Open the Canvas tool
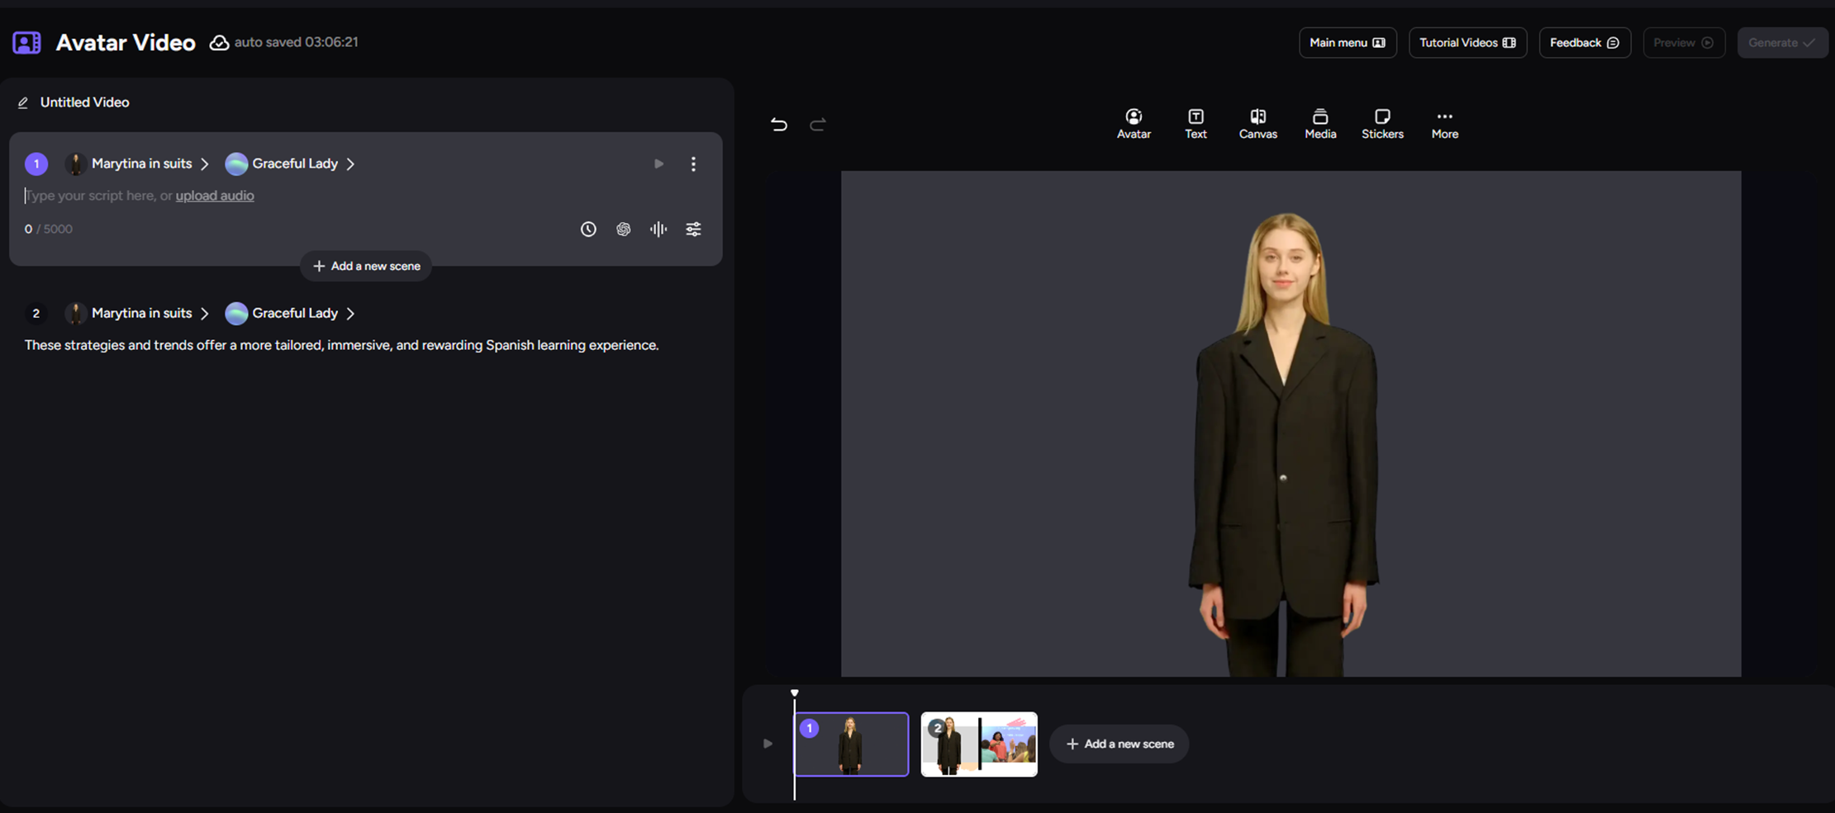 click(x=1257, y=124)
